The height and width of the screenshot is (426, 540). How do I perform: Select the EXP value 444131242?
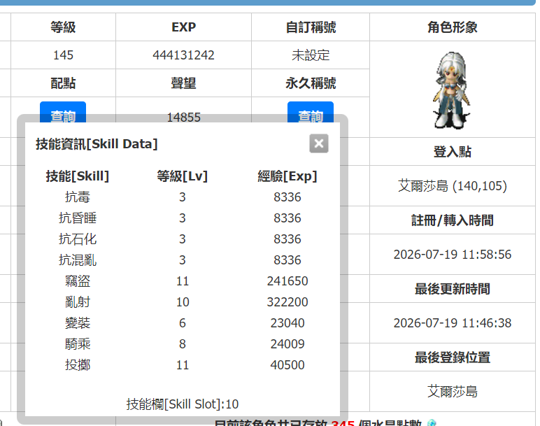tap(183, 55)
